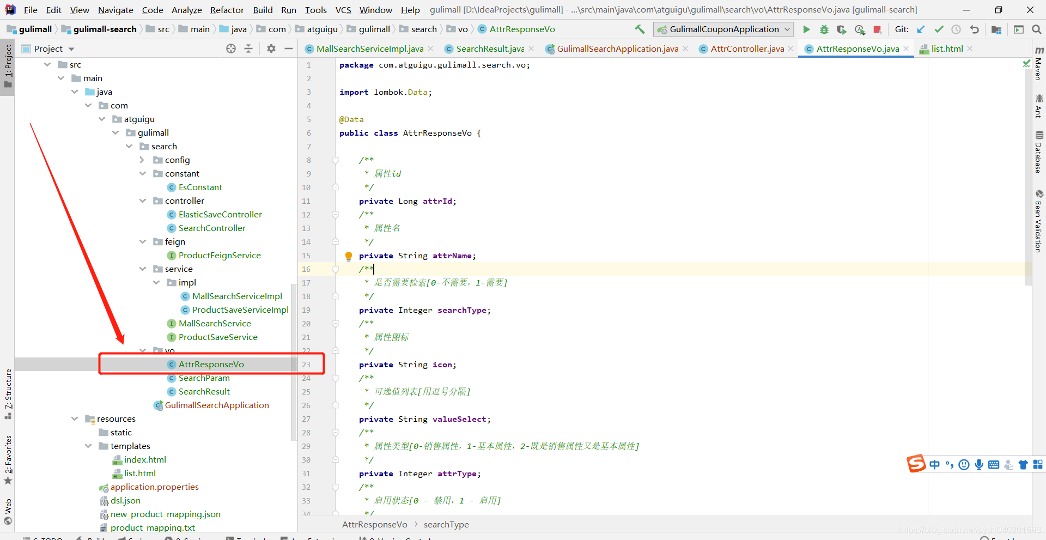Collapse the feign package

pos(143,241)
